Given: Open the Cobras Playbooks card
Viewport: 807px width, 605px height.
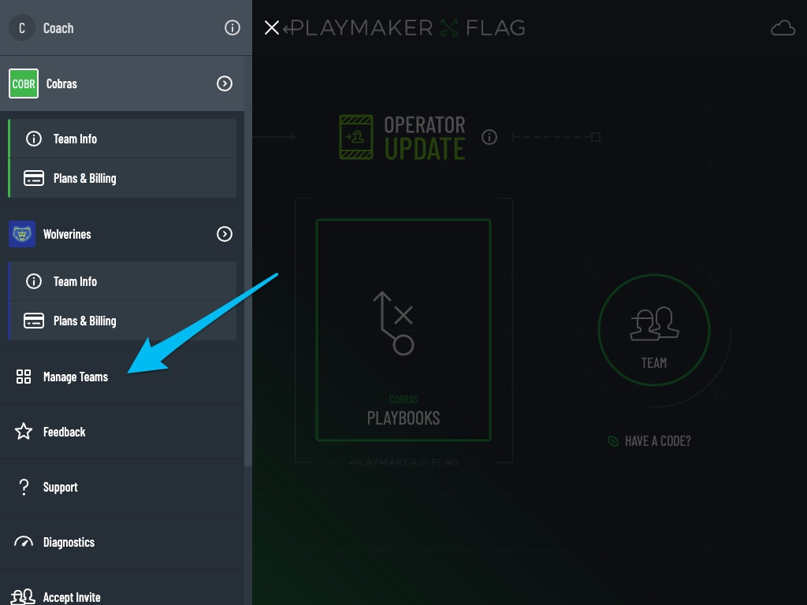Looking at the screenshot, I should pos(403,330).
